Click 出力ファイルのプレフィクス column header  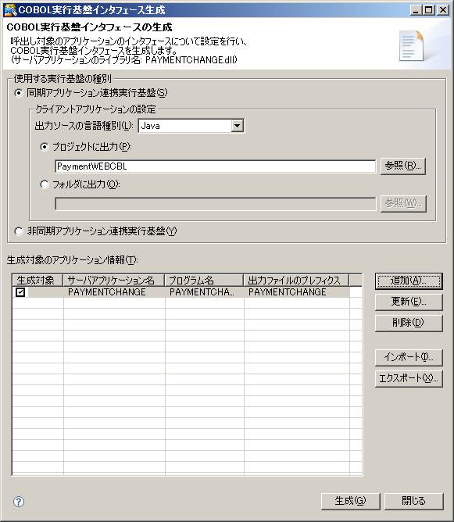pos(296,281)
